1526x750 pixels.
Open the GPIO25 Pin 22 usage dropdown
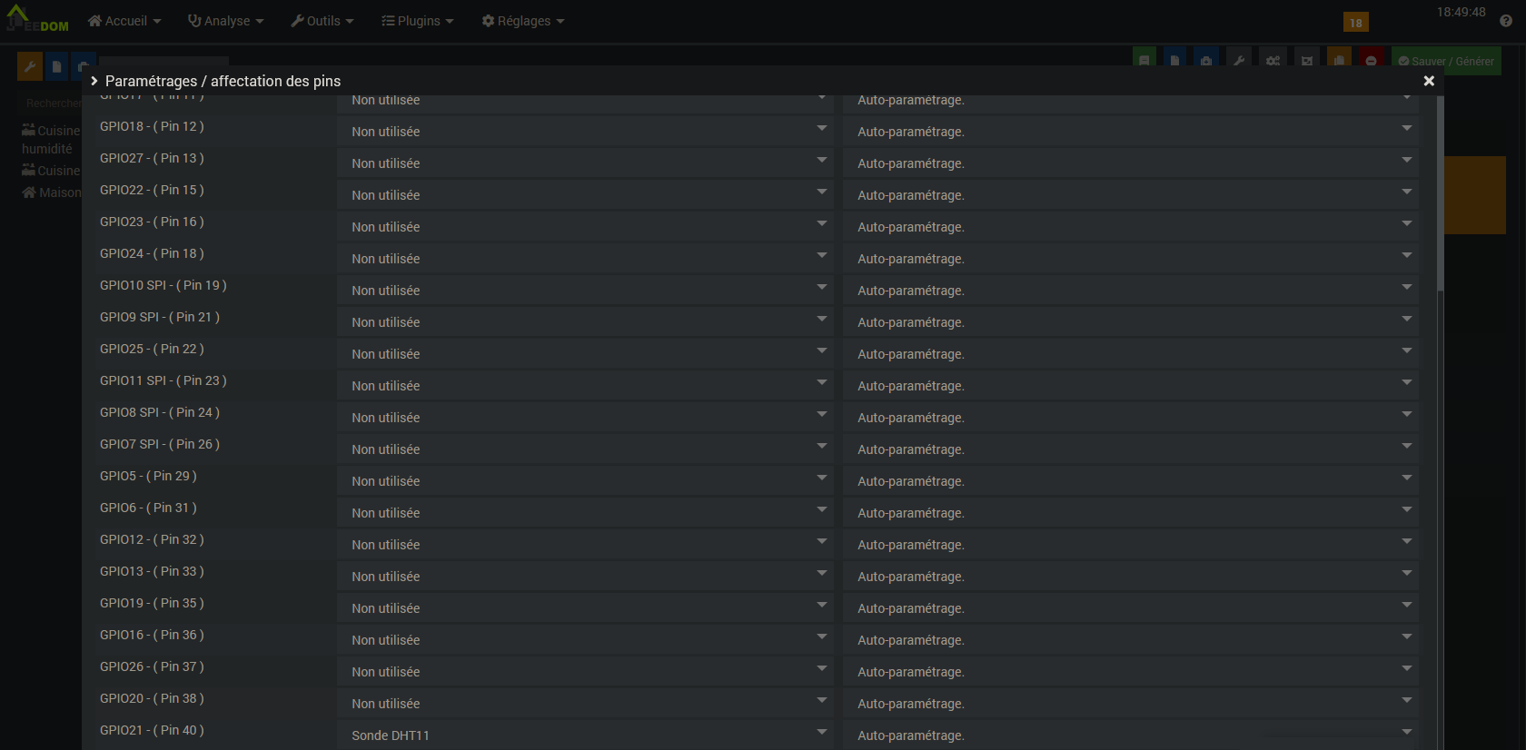tap(585, 354)
